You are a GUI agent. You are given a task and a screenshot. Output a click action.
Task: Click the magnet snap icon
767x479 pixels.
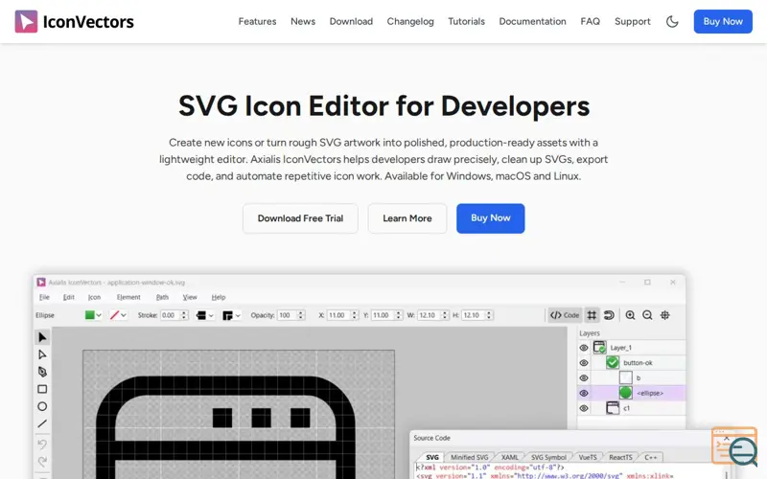[609, 315]
